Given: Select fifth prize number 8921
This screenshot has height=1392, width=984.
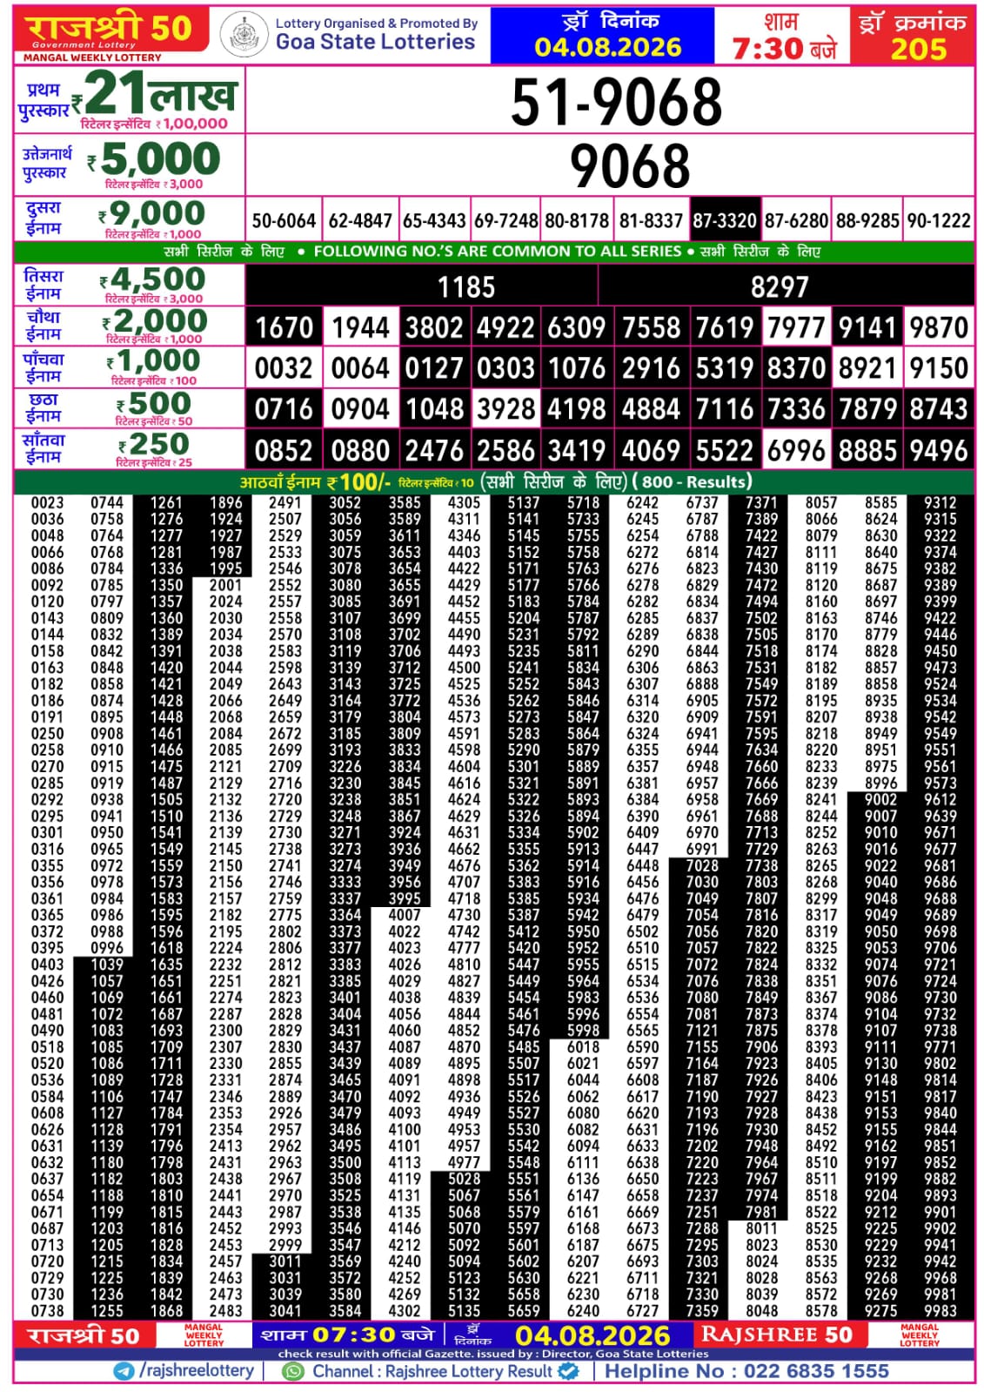Looking at the screenshot, I should [x=867, y=368].
